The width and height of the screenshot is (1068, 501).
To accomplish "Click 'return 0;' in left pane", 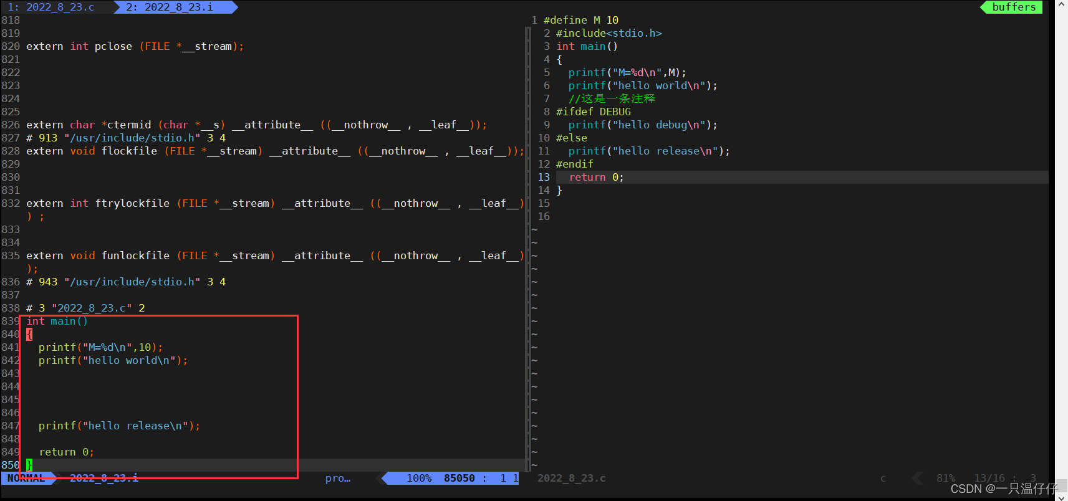I will point(66,452).
